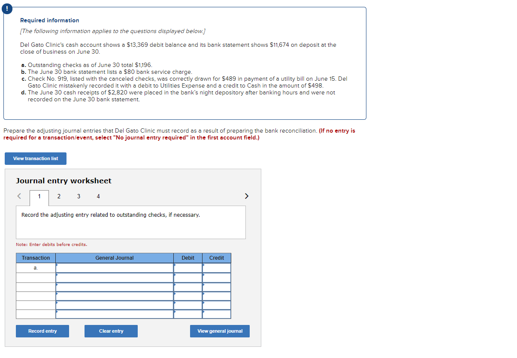
Task: Switch to journal entry tab 2
Action: coord(59,197)
